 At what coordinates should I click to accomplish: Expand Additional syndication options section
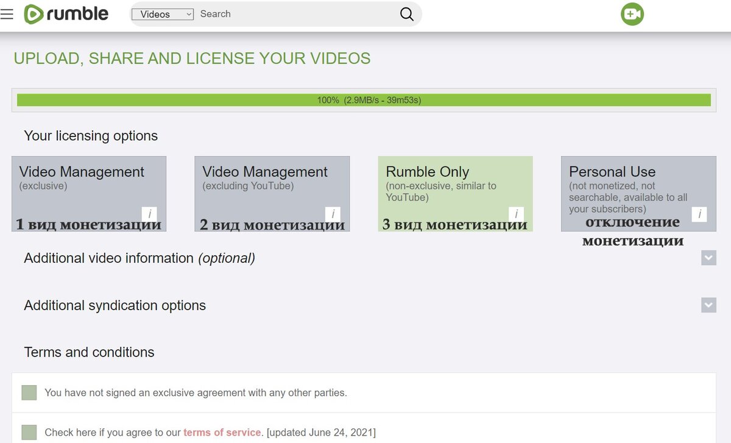coord(708,305)
